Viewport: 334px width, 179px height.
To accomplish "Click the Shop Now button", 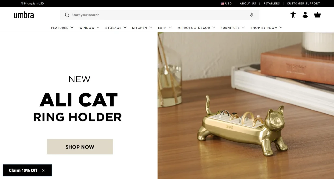I will coord(80,147).
